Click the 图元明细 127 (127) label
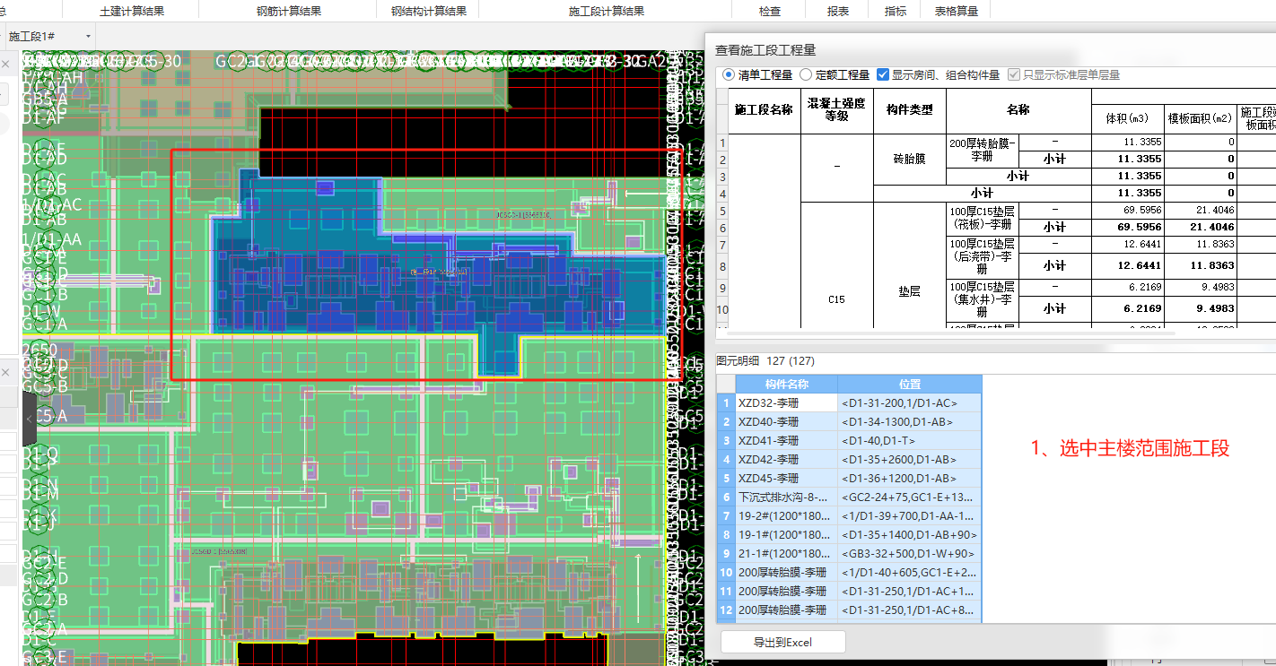1276x666 pixels. point(765,360)
